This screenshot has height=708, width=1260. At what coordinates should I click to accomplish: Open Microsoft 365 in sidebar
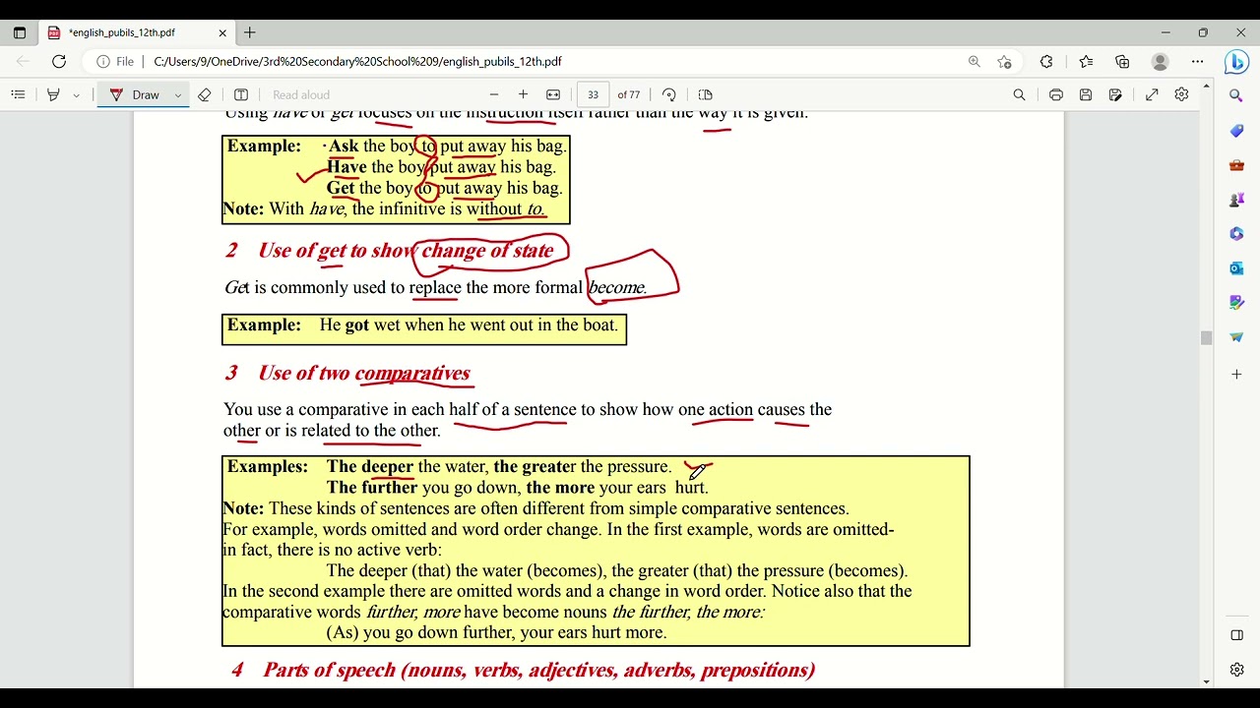[1236, 234]
